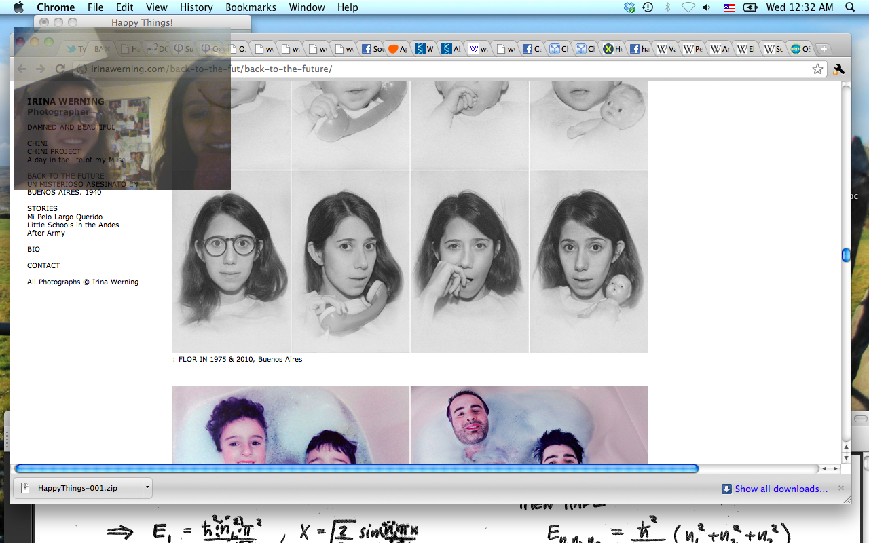
Task: Open the volume control in the menu bar
Action: (x=707, y=7)
